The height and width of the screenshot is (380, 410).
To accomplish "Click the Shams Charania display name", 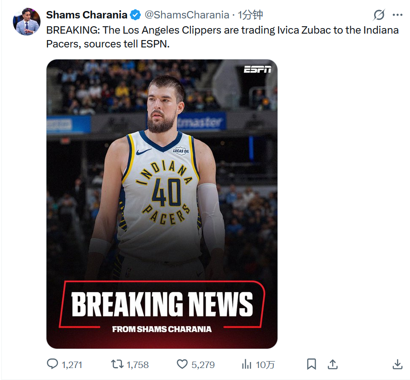I will point(87,15).
